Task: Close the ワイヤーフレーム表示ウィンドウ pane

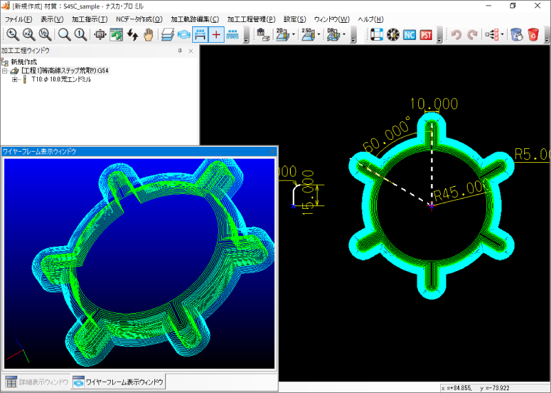Action: click(272, 152)
